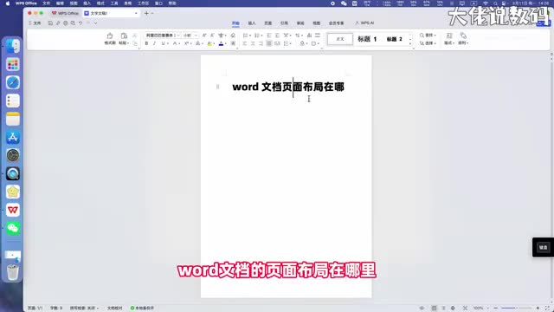This screenshot has height=312, width=554.
Task: Switch to the Review (审阅) ribbon tab
Action: [300, 23]
